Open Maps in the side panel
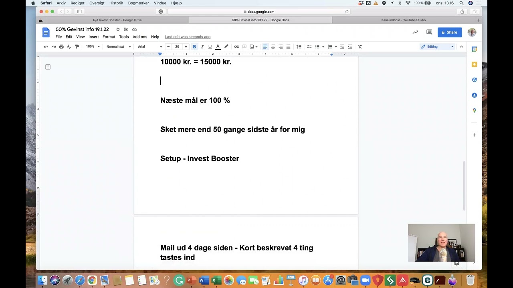The width and height of the screenshot is (513, 288). (x=475, y=110)
